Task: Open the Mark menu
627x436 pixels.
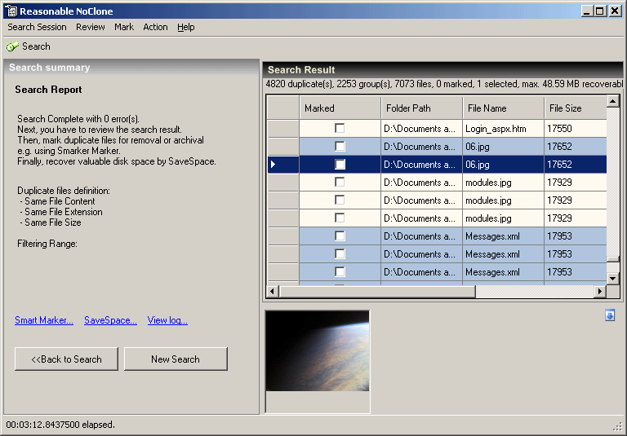Action: click(x=124, y=27)
